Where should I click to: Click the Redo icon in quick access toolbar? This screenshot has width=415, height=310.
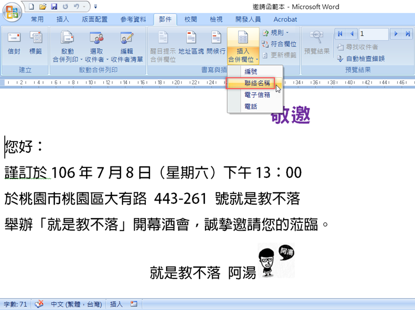click(65, 7)
